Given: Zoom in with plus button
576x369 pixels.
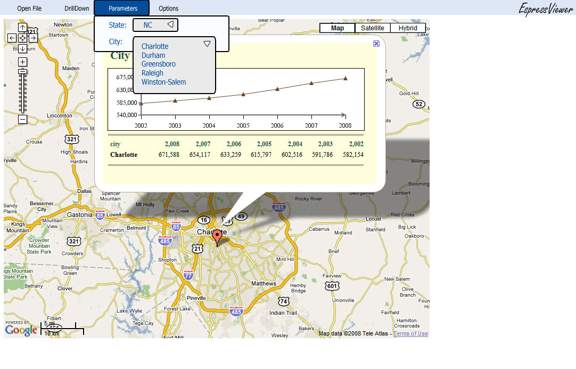Looking at the screenshot, I should pyautogui.click(x=22, y=62).
